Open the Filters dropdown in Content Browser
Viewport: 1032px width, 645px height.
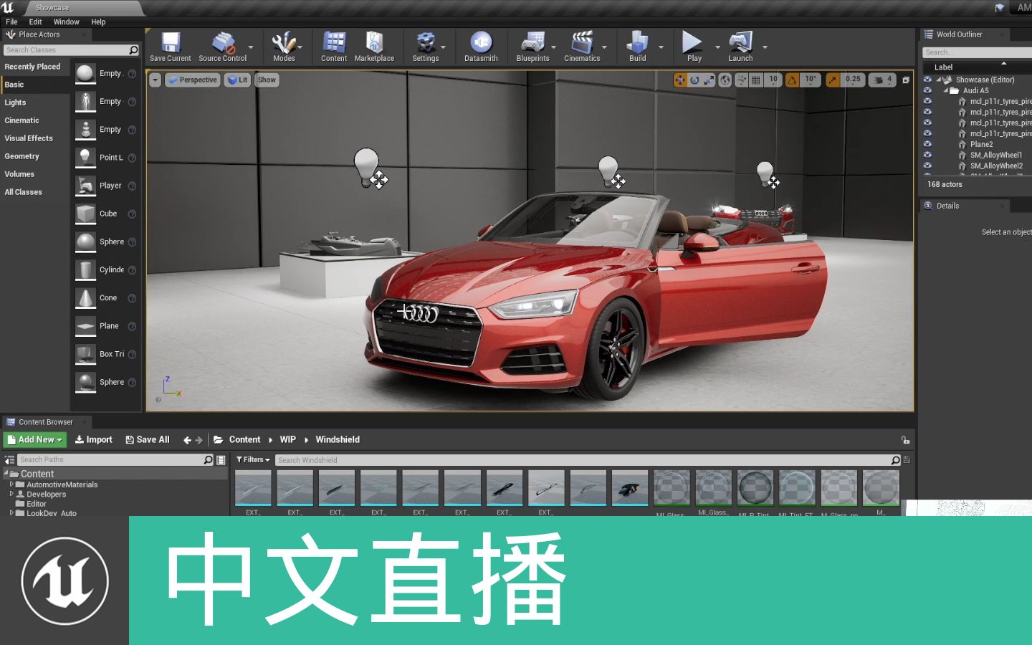253,460
